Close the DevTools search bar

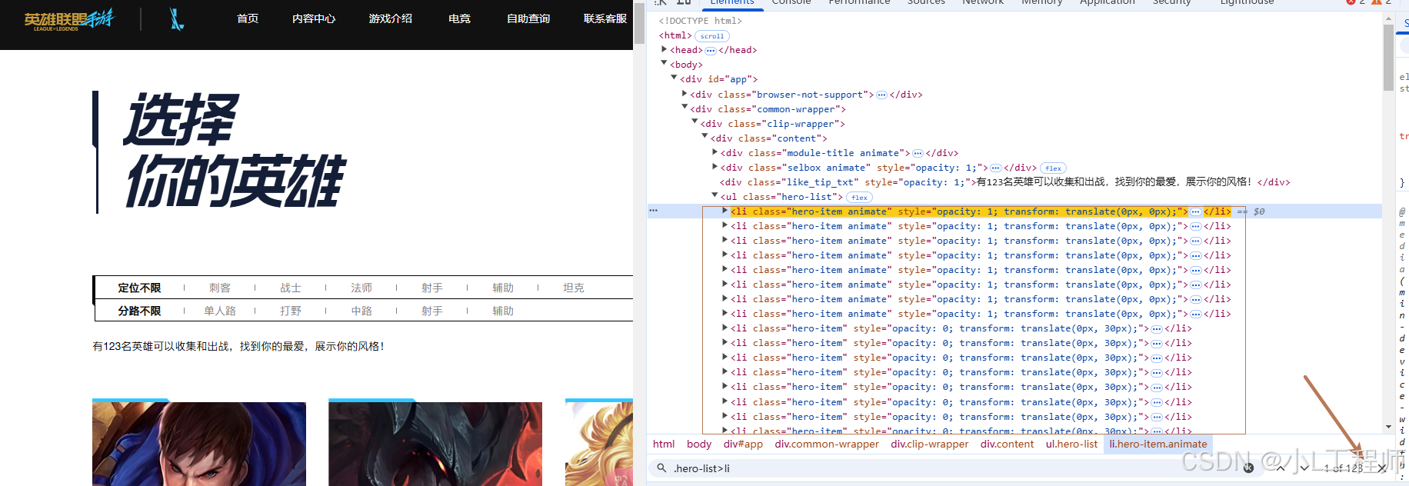coord(1383,468)
